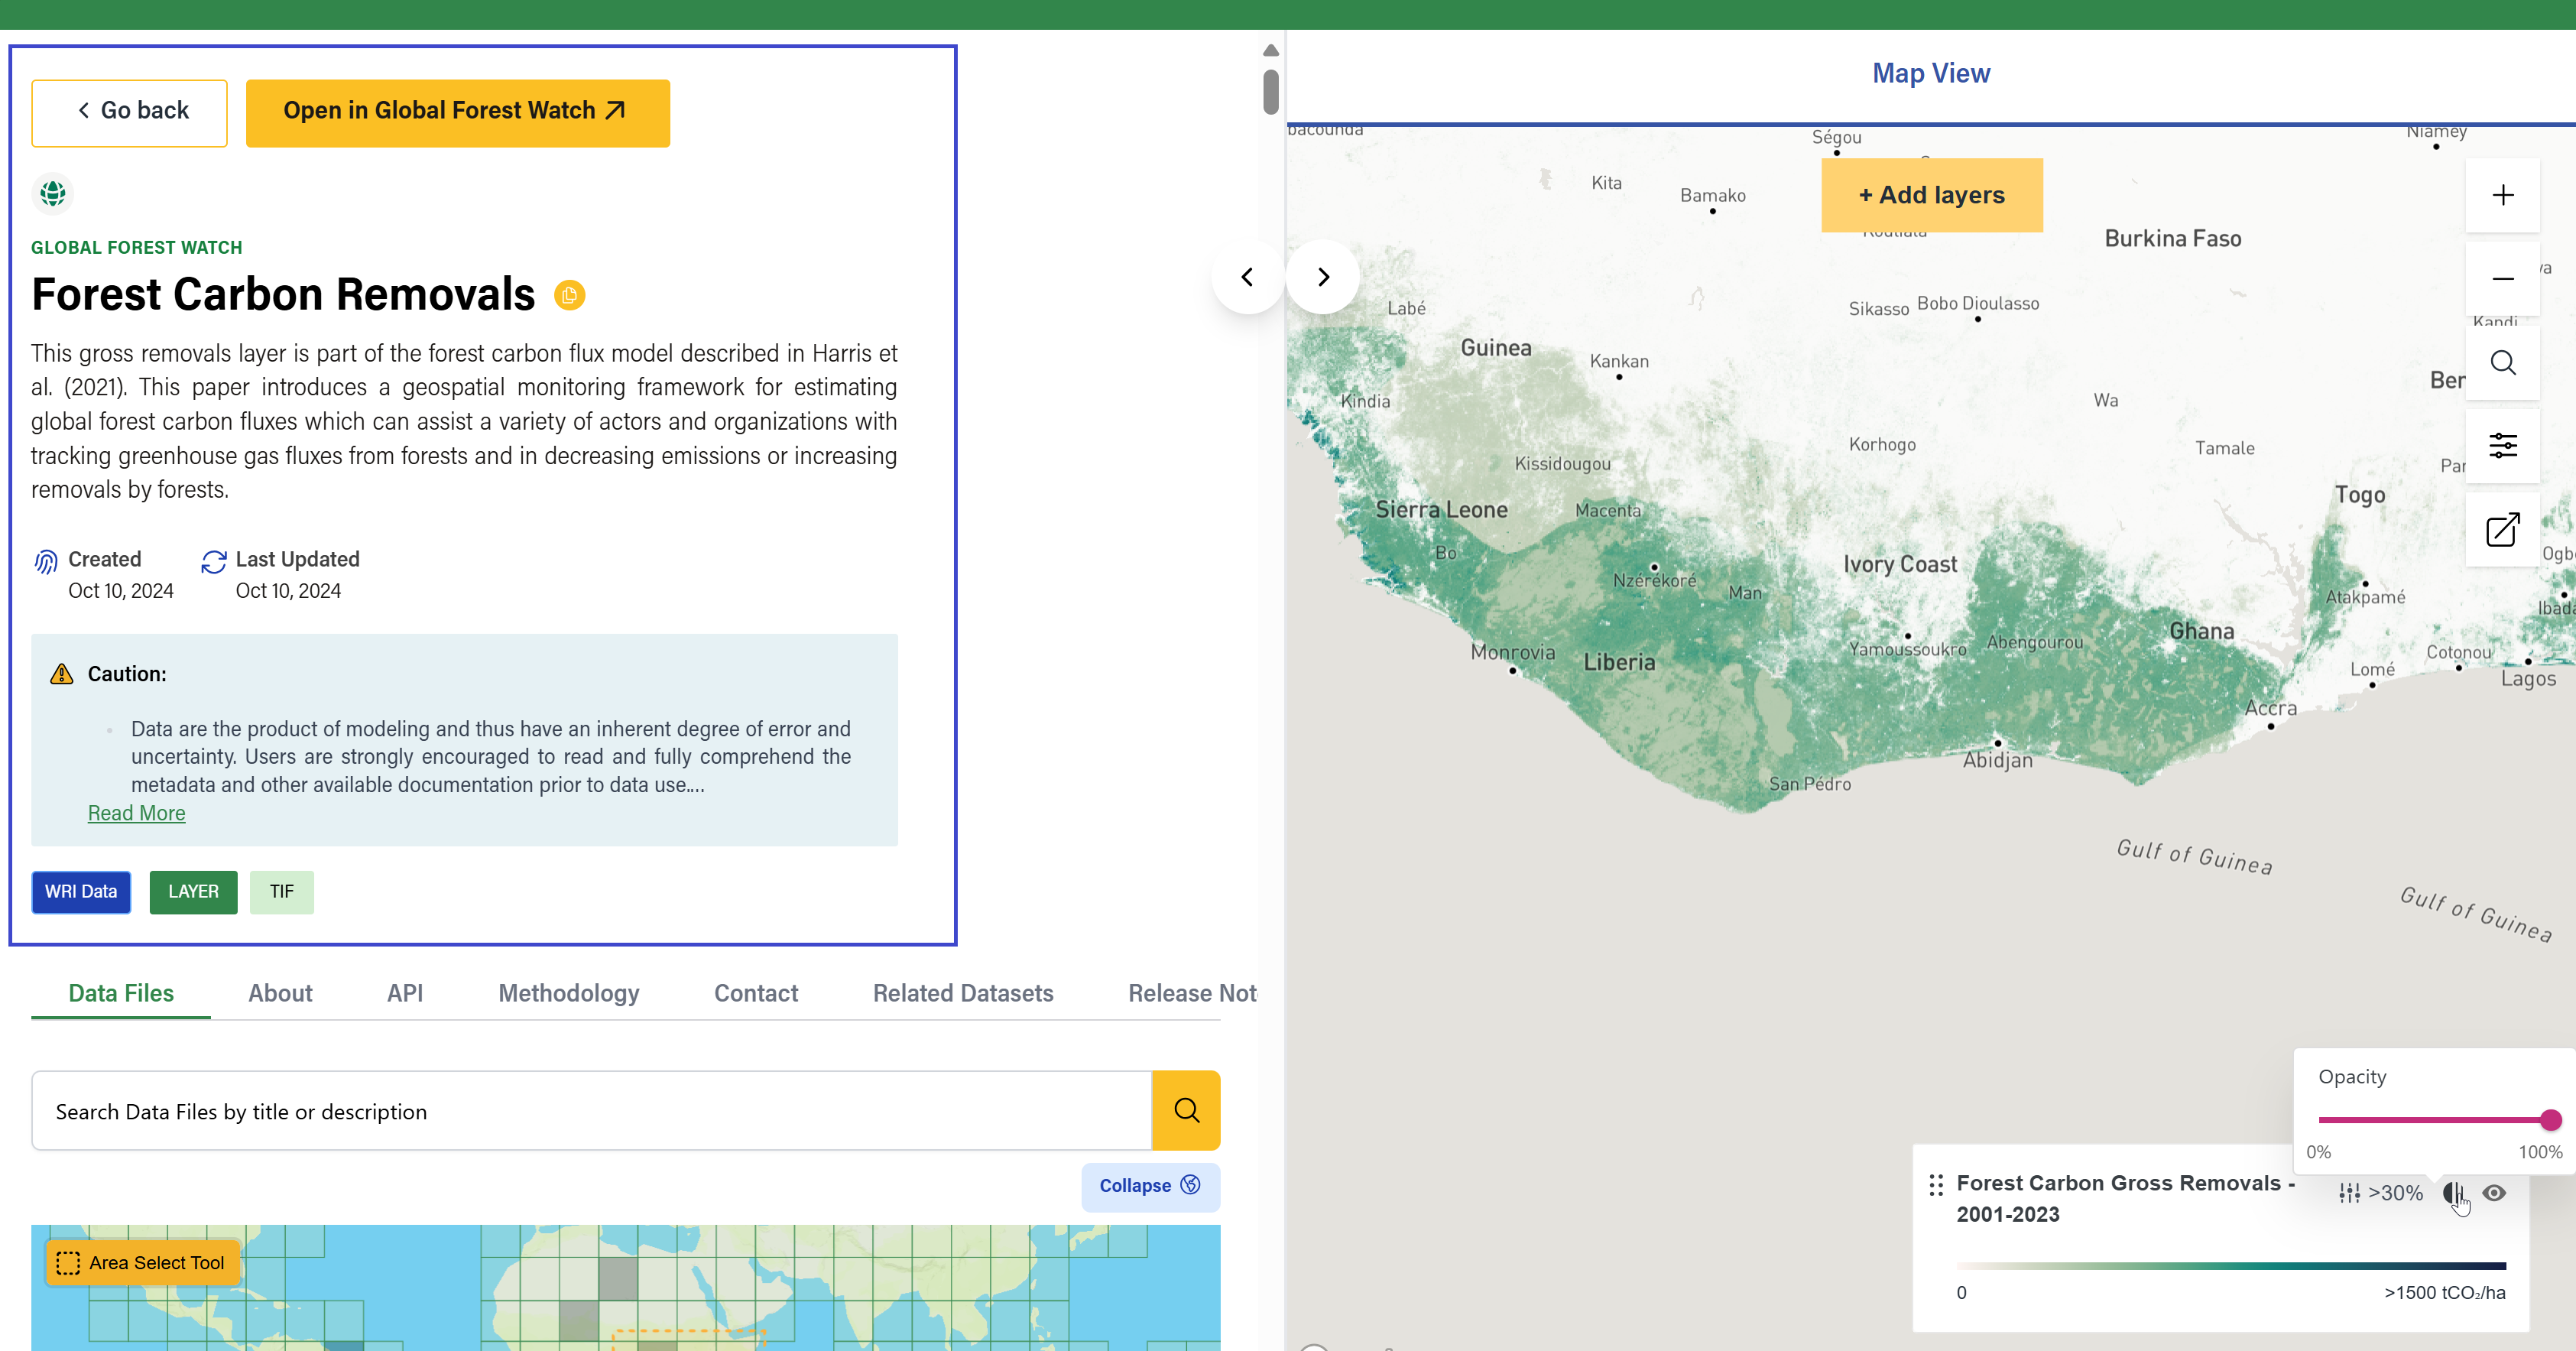Switch to the Methodology tab
The height and width of the screenshot is (1351, 2576).
568,993
